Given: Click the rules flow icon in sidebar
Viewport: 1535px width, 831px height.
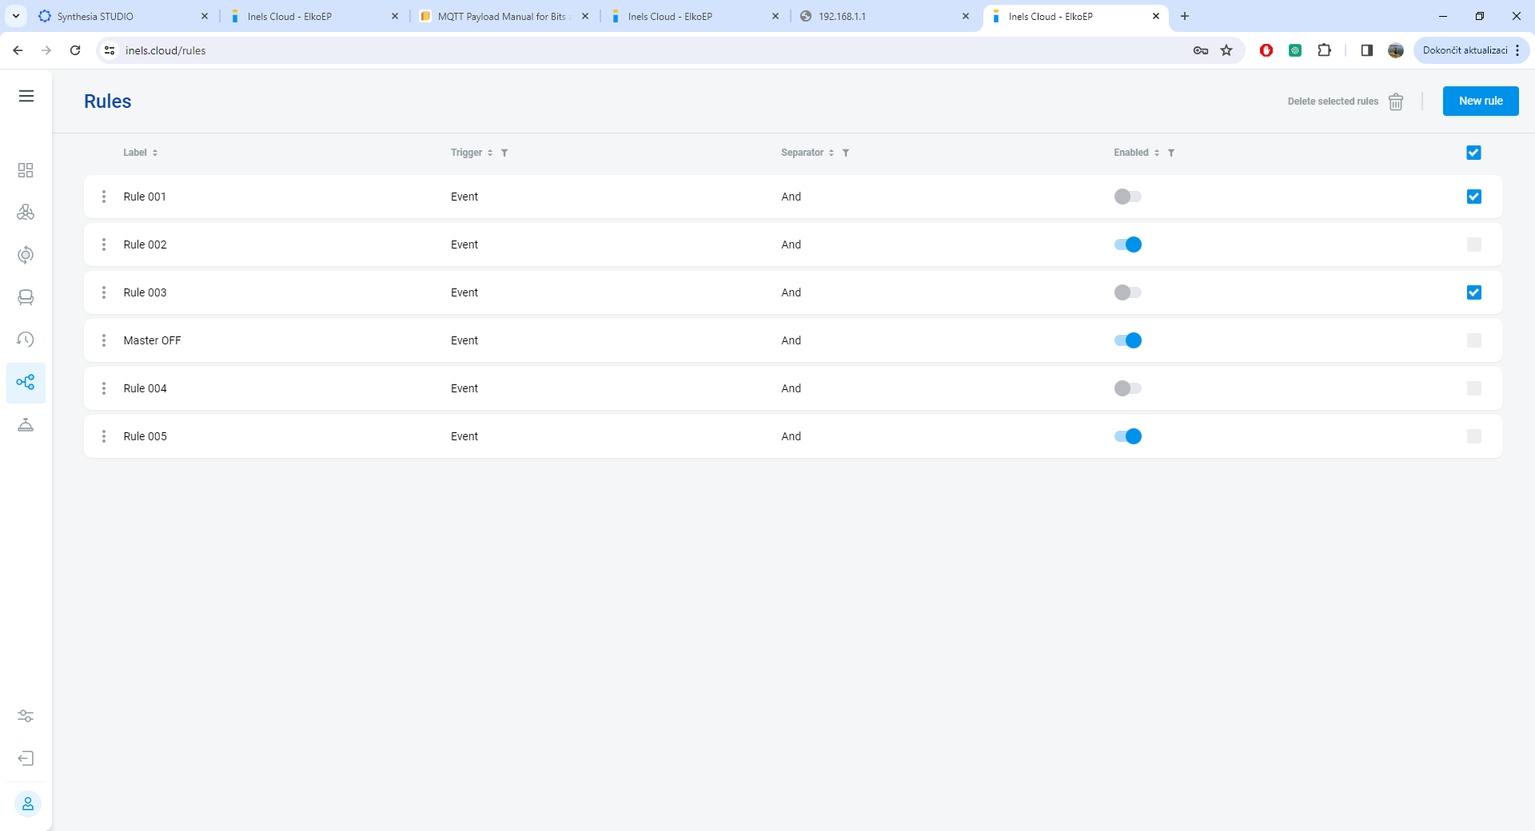Looking at the screenshot, I should click(x=26, y=382).
